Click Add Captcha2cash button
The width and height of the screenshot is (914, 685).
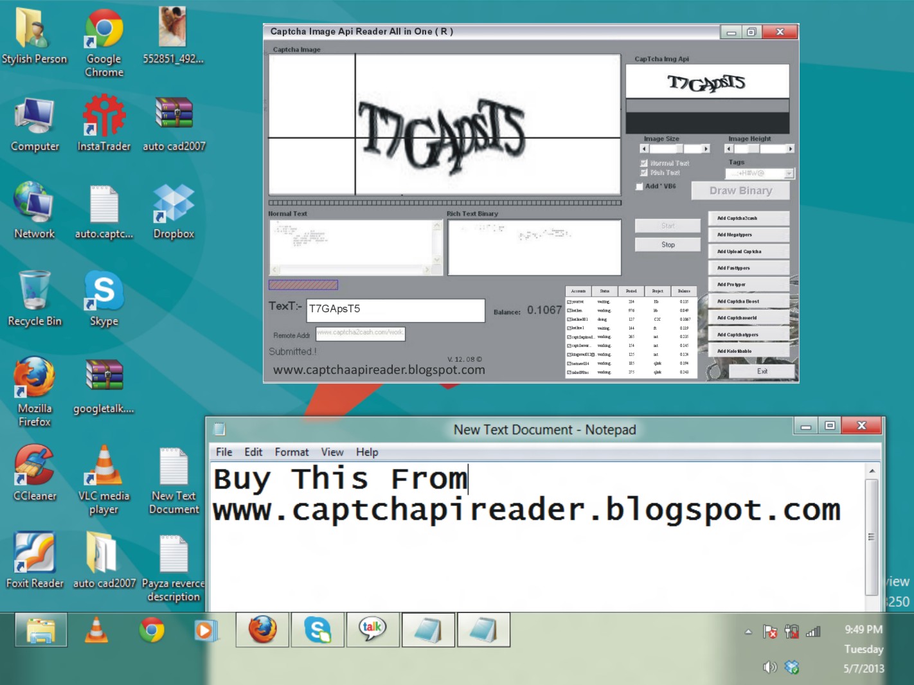click(x=749, y=218)
